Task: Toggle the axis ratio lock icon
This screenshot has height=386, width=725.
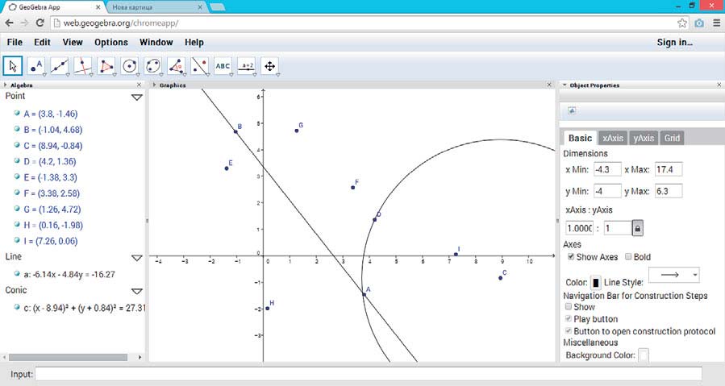Action: click(638, 228)
